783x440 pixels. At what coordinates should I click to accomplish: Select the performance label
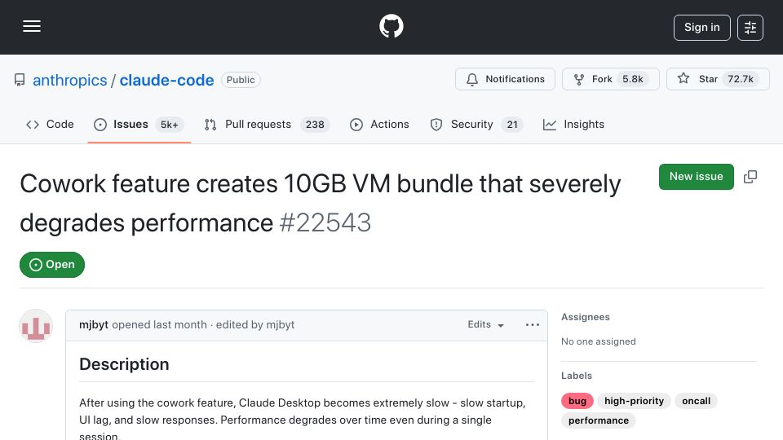(598, 420)
